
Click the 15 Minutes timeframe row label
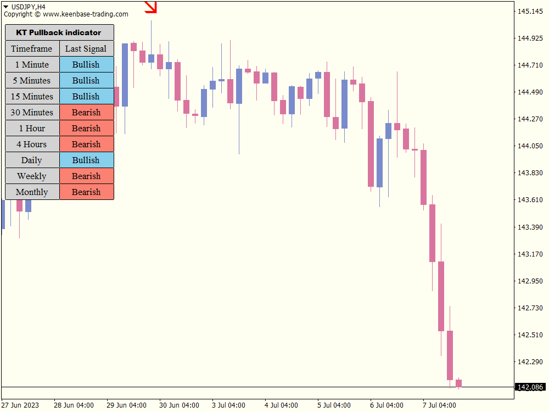32,96
